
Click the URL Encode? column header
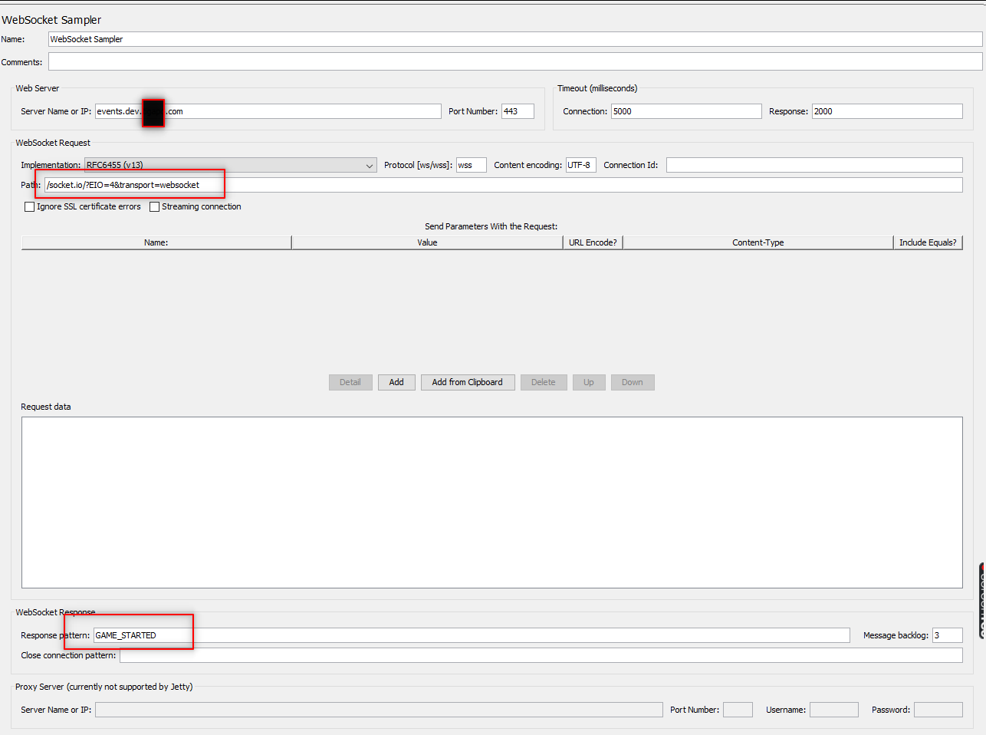[593, 242]
